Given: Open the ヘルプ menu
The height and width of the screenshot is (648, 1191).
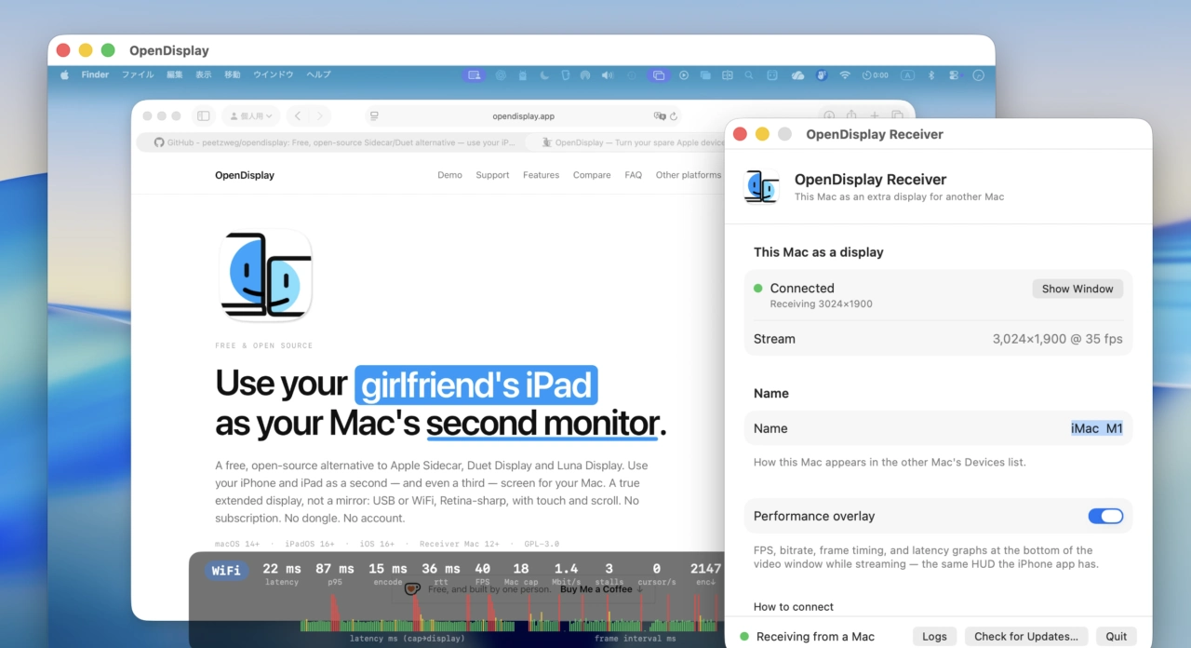Looking at the screenshot, I should click(318, 74).
